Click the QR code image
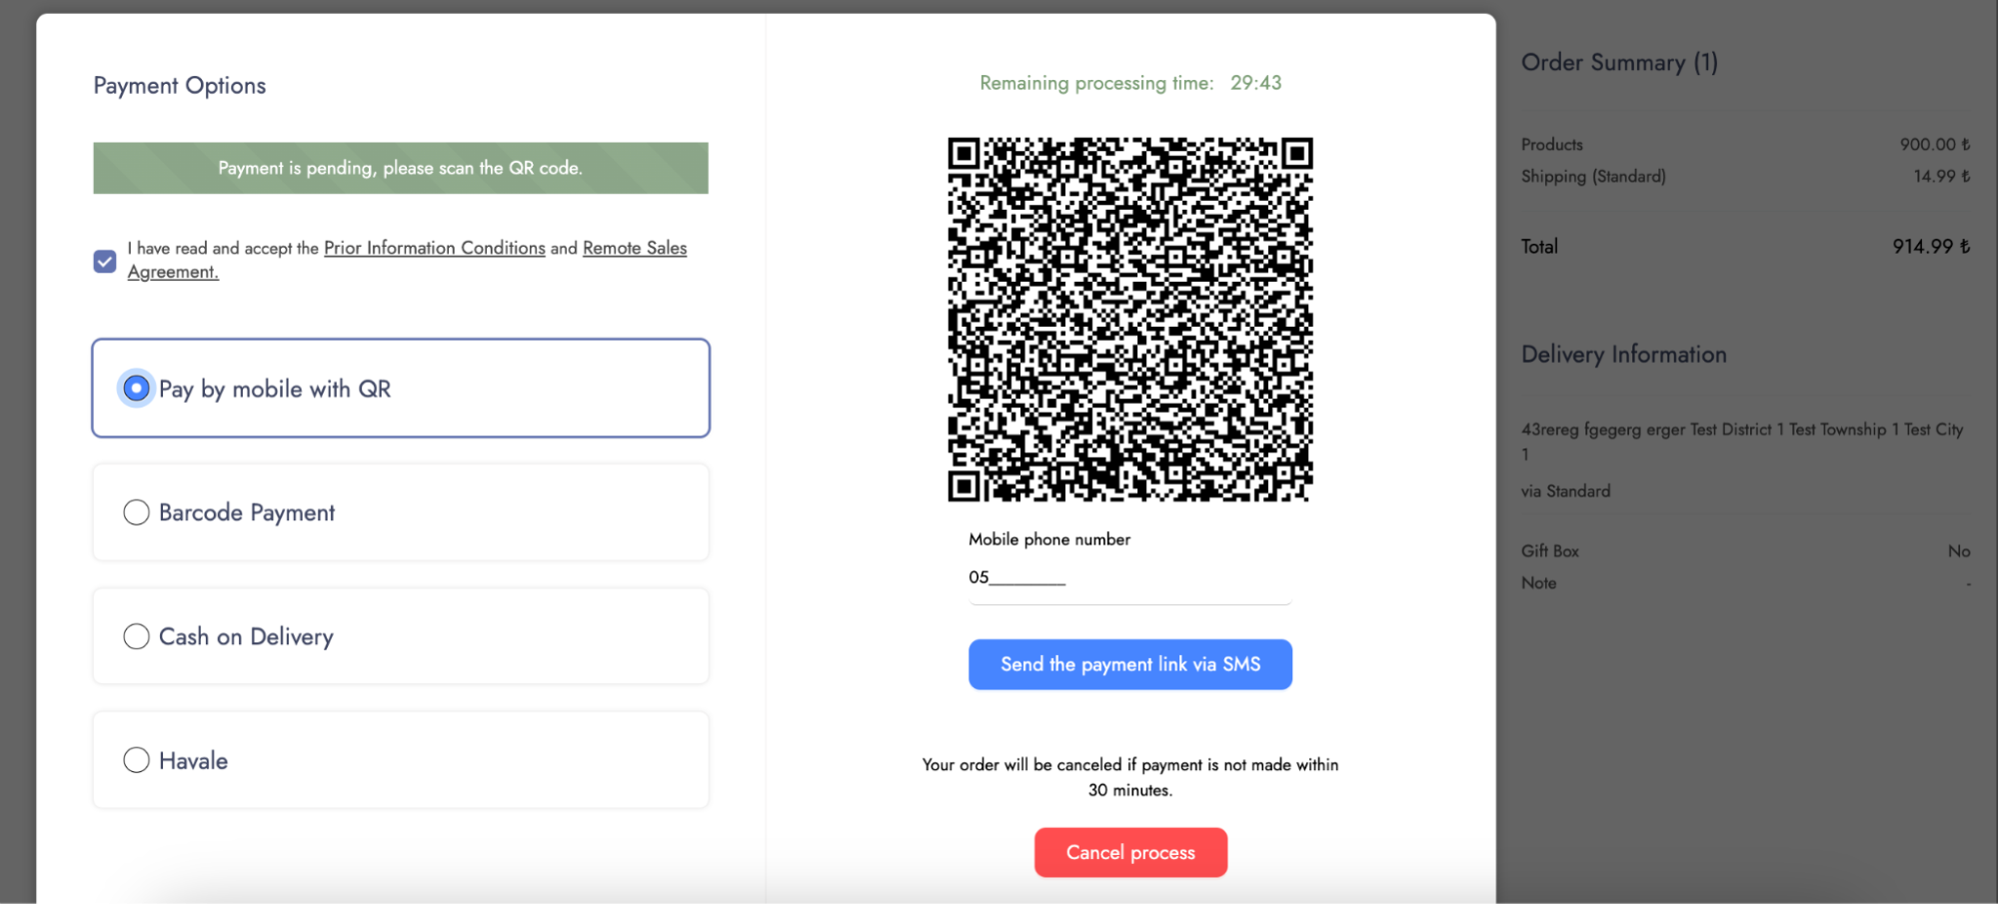Viewport: 1998px width, 904px height. [x=1129, y=319]
